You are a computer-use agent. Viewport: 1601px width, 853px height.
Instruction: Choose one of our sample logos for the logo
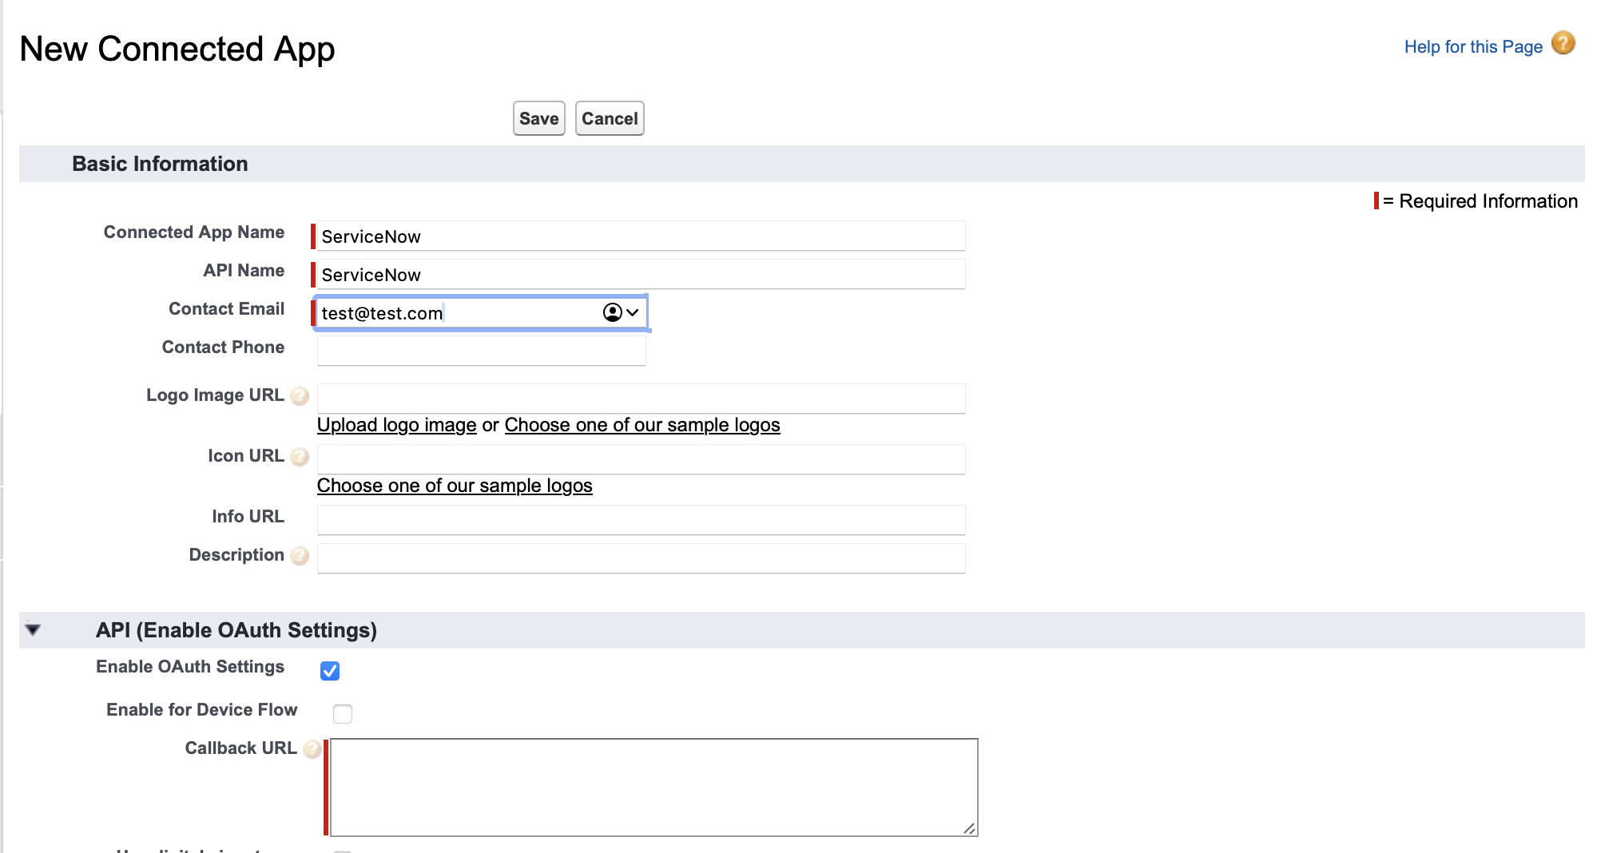click(642, 425)
